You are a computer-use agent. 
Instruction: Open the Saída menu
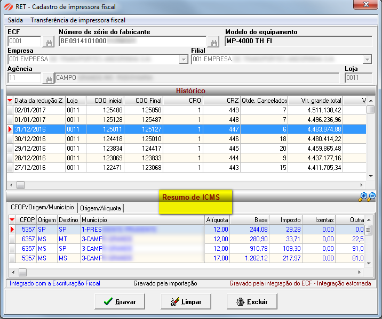point(15,20)
